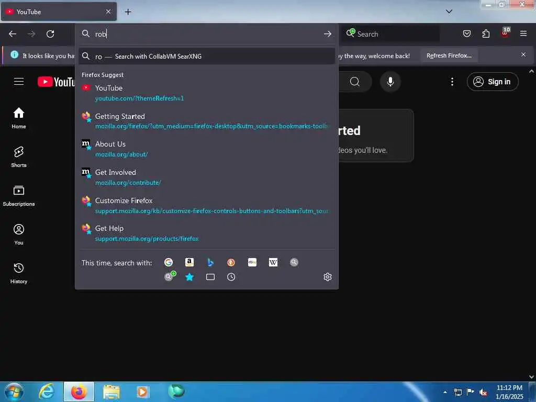Search only open tabs icon
Viewport: 536px width, 402px height.
click(x=210, y=277)
